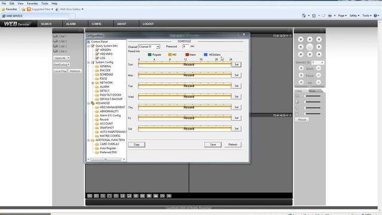Click Zoom plus button
The image size is (382, 215).
tap(301, 68)
